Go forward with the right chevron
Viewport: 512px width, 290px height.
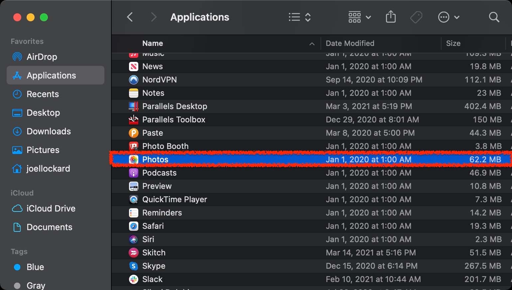(153, 17)
